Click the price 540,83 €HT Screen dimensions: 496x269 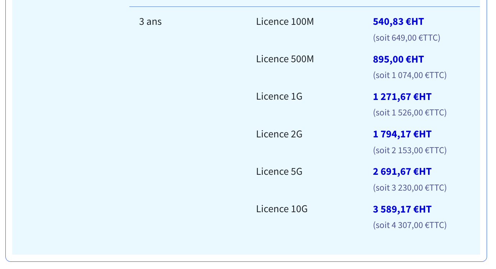[398, 22]
